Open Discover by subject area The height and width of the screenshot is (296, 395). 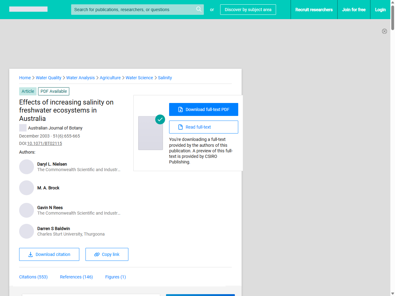point(248,10)
